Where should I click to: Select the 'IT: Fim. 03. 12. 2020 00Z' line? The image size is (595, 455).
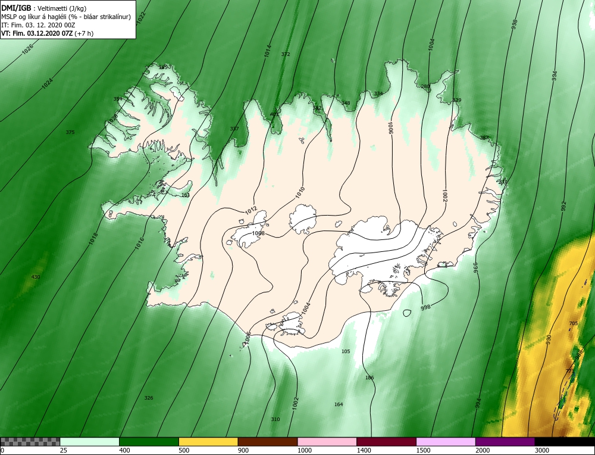38,25
